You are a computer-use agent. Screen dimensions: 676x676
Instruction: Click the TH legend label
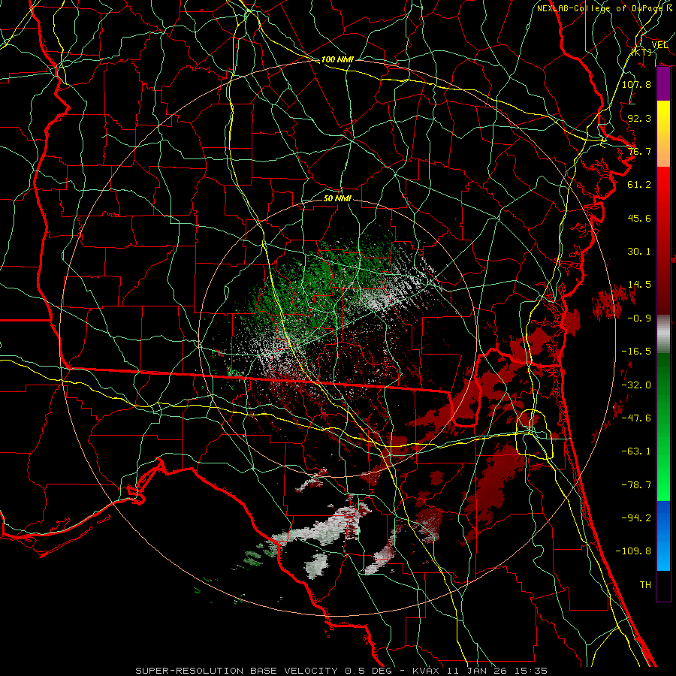pos(645,585)
